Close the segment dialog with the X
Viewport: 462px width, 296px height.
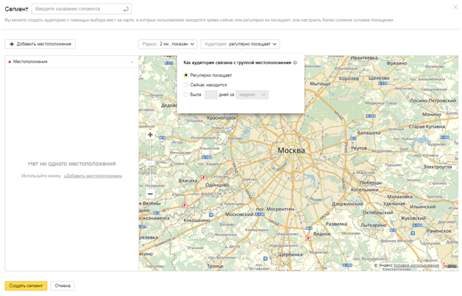(455, 7)
